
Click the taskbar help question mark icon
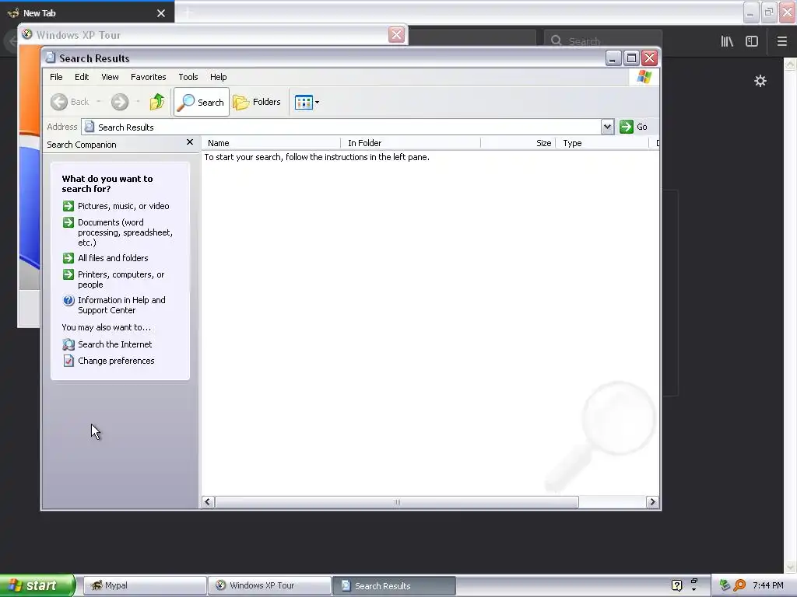point(676,585)
